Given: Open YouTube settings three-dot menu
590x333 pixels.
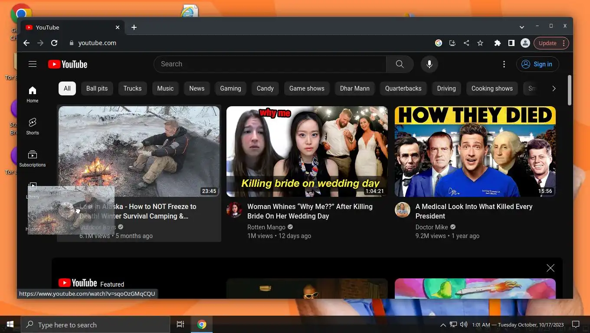Looking at the screenshot, I should 504,64.
